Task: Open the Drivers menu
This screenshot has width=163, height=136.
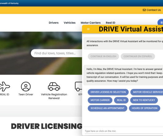Action: (x=54, y=23)
